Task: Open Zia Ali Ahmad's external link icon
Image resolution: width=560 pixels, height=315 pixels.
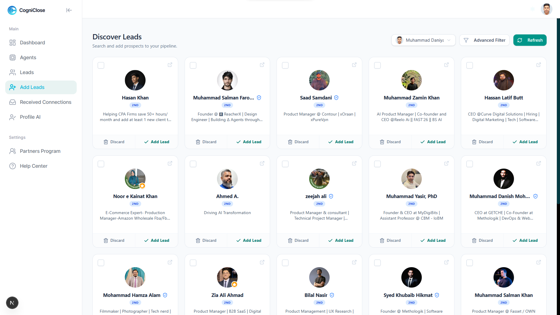Action: point(262,262)
